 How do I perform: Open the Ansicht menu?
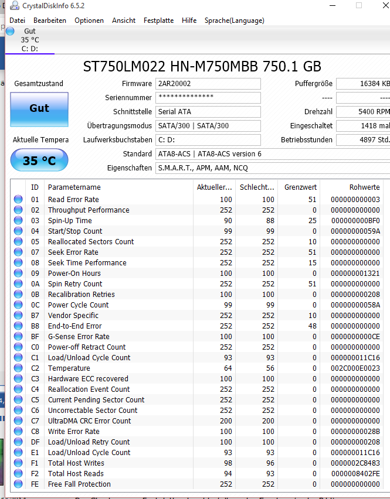pos(124,20)
